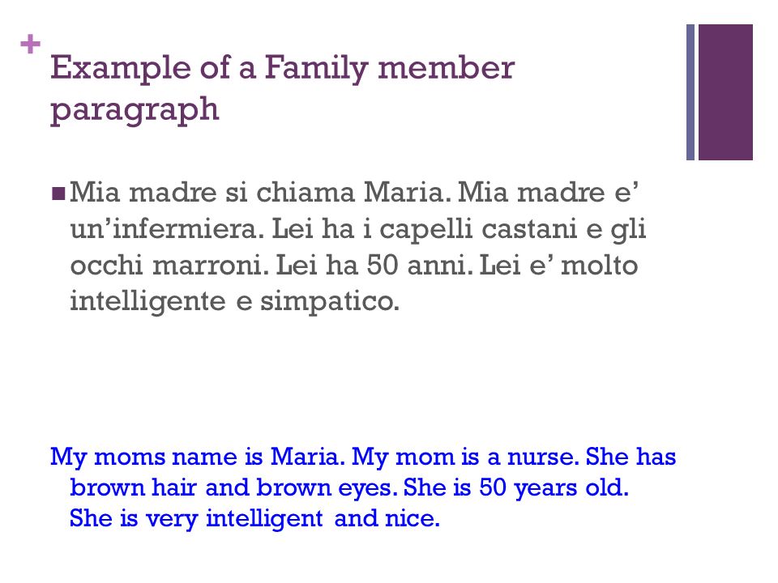Click 'paragraph' in the slide title
This screenshot has height=583, width=778.
[x=135, y=110]
